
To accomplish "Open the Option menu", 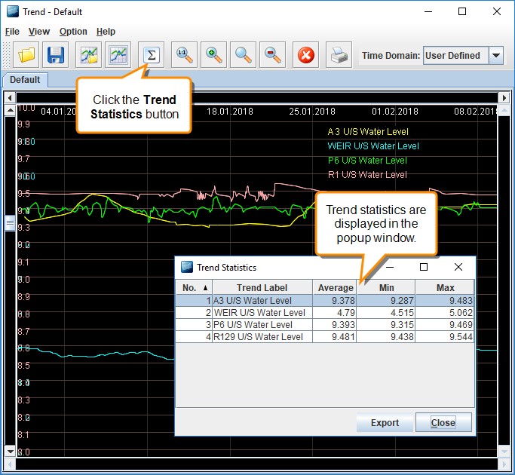I will [x=73, y=32].
